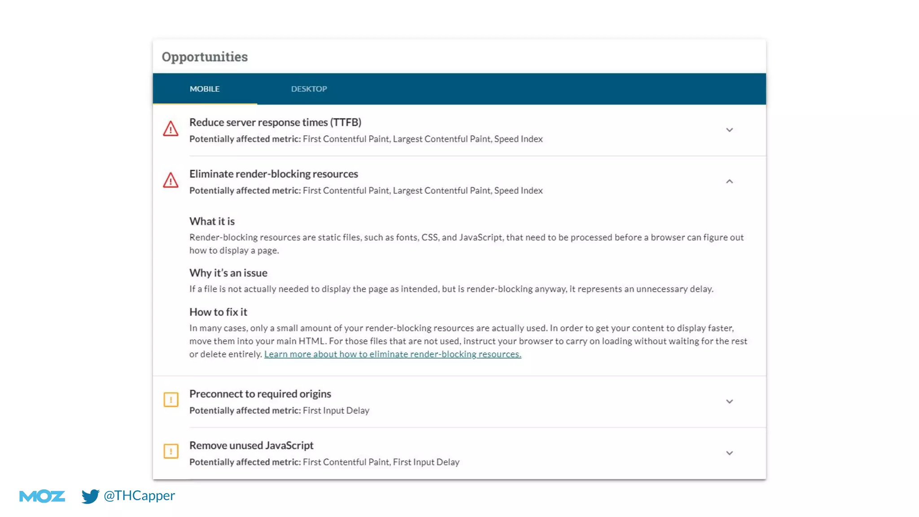Select the Mobile tab
Image resolution: width=919 pixels, height=517 pixels.
pos(205,89)
